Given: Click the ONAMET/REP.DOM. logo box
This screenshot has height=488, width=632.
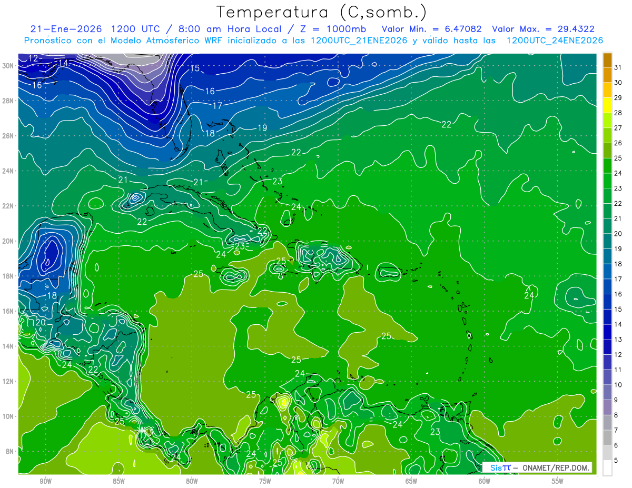Looking at the screenshot, I should (537, 467).
